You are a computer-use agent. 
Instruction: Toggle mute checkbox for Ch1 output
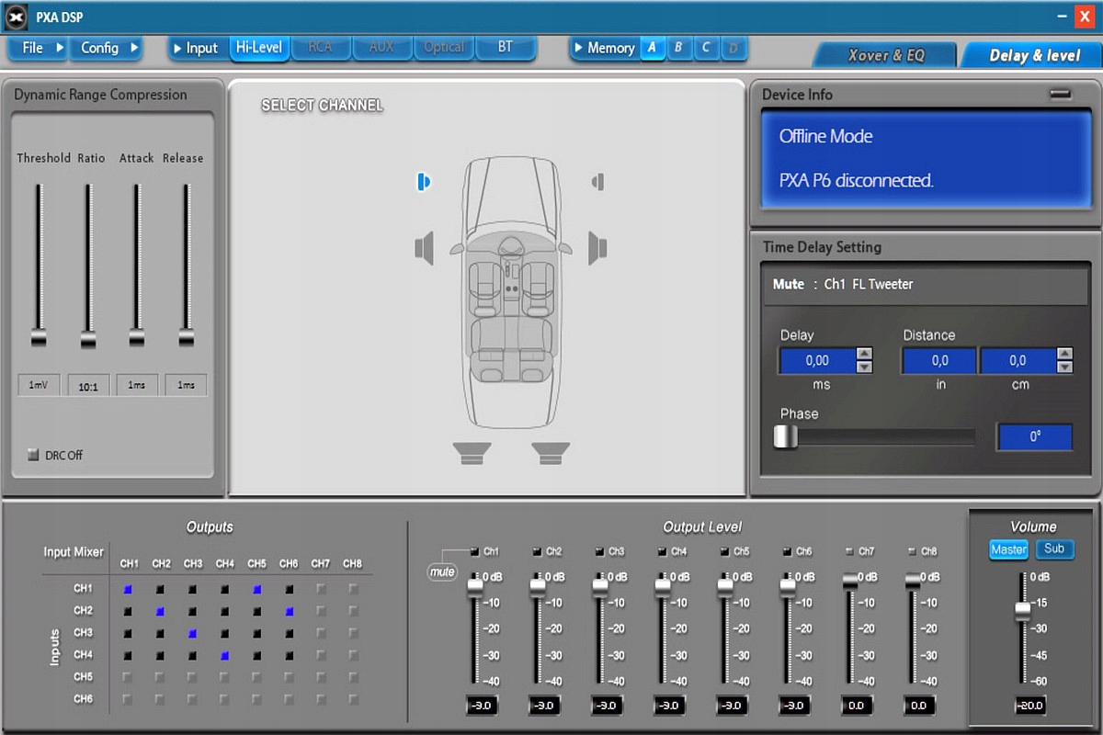coord(474,551)
